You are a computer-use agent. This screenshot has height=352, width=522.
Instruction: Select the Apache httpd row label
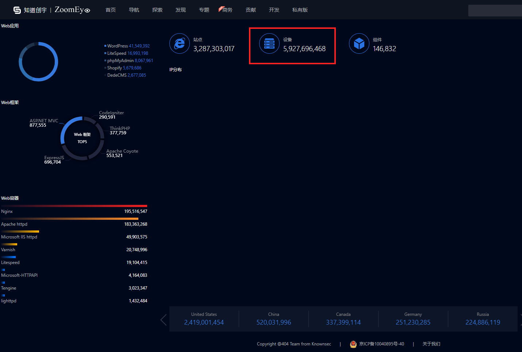pyautogui.click(x=14, y=224)
